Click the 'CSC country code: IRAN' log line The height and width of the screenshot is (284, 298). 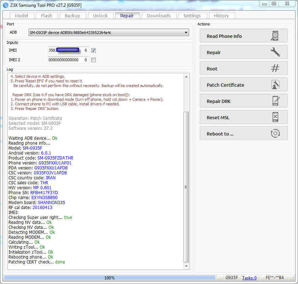click(x=32, y=178)
